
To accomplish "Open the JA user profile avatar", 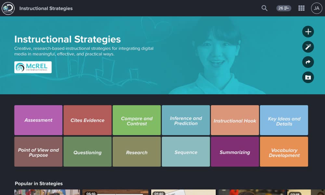I will coord(316,8).
